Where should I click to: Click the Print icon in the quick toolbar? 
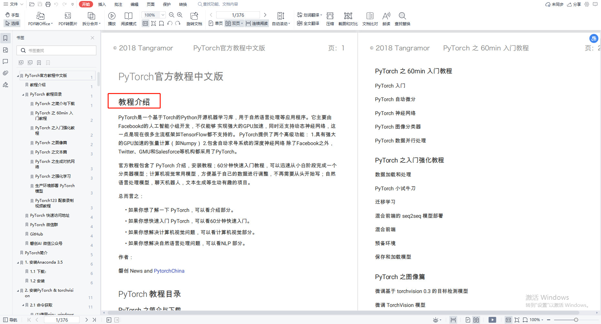pyautogui.click(x=48, y=4)
